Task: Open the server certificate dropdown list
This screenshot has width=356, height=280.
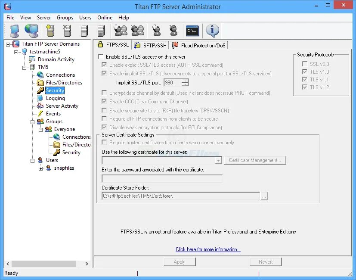Action: pyautogui.click(x=218, y=160)
